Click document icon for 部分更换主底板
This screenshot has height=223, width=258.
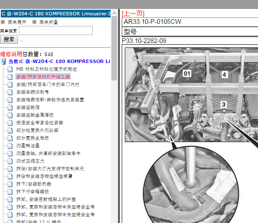coord(10,138)
